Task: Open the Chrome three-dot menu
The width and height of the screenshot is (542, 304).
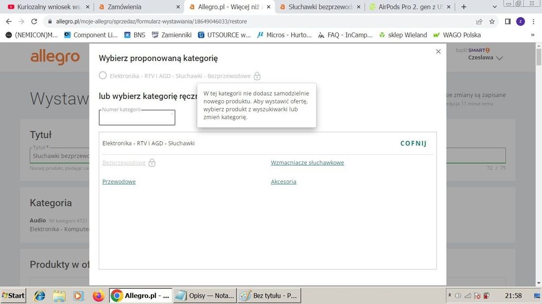Action: (533, 22)
